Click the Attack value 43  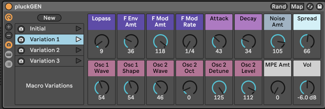click(x=219, y=51)
